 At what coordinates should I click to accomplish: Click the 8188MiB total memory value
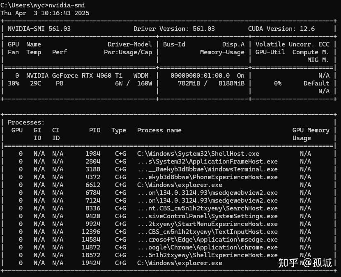(231, 83)
